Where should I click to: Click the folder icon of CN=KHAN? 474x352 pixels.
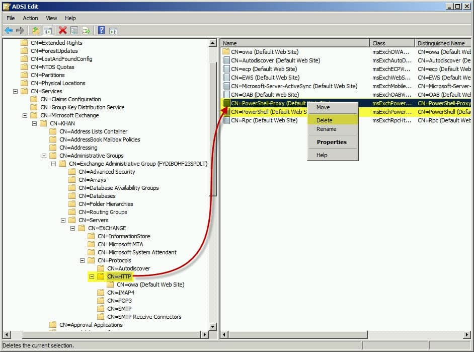pos(44,123)
